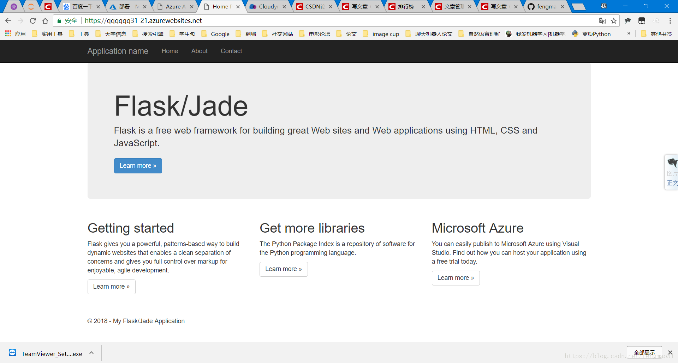Open the 大学信息 bookmark folder

point(111,34)
